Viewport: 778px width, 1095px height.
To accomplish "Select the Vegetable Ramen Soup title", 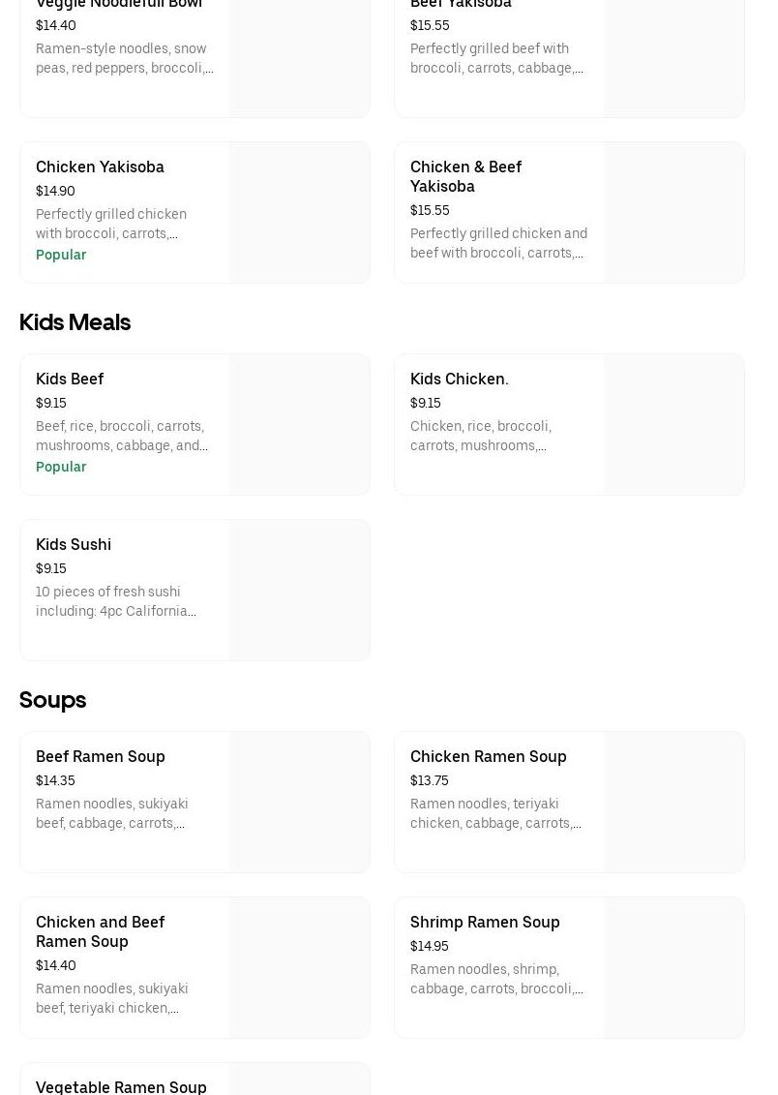I will coord(121,1086).
